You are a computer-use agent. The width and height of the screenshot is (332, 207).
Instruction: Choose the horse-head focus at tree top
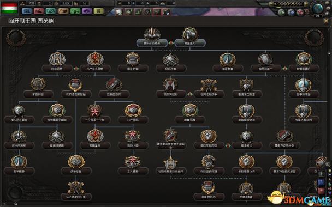(190, 34)
